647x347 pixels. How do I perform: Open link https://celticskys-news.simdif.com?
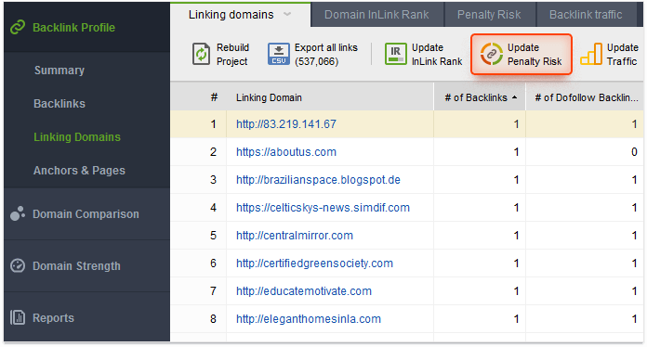click(x=323, y=208)
